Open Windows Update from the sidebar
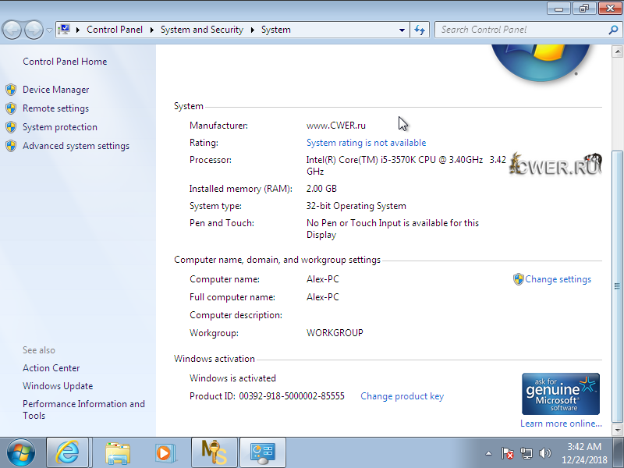 coord(58,385)
